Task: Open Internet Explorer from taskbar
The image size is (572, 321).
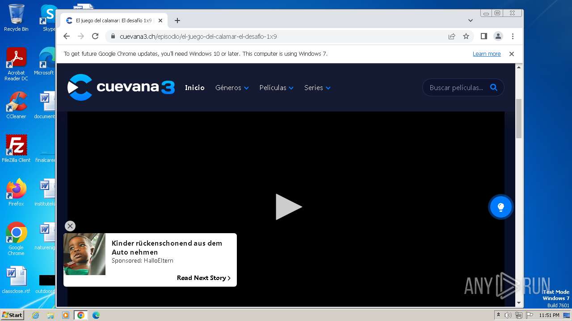Action: click(36, 315)
